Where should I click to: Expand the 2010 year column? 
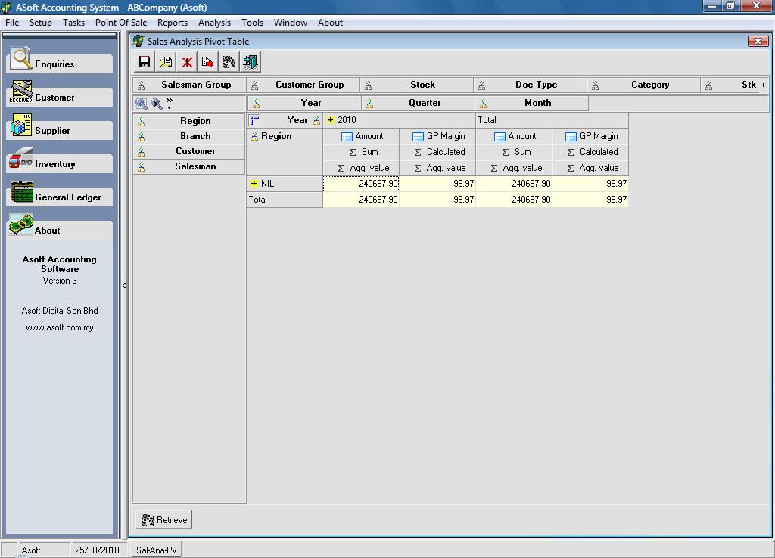tap(330, 120)
